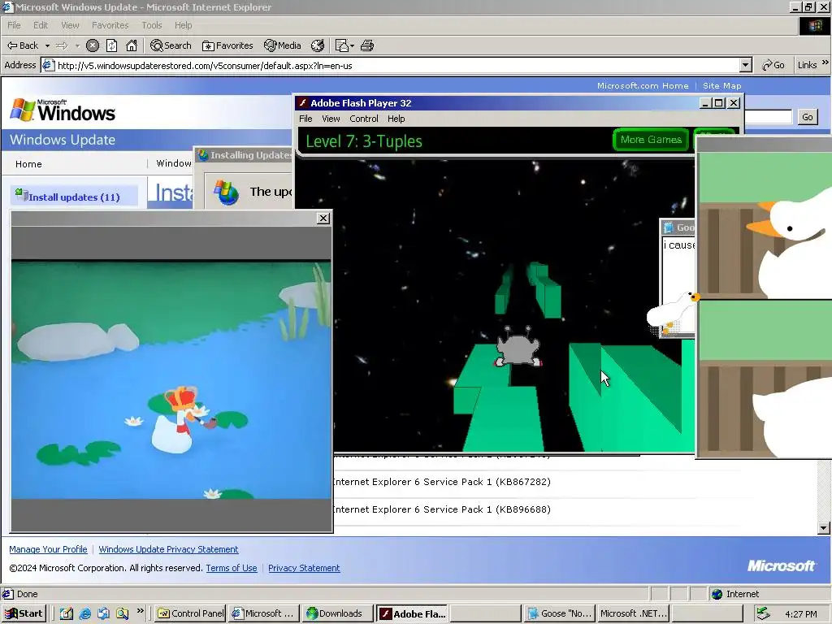Open the Forward button history dropdown
The width and height of the screenshot is (832, 624).
click(77, 45)
